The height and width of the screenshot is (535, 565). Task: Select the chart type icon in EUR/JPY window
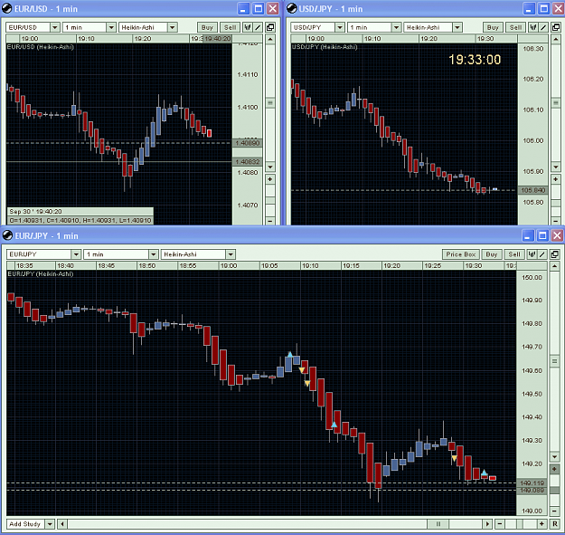[532, 254]
